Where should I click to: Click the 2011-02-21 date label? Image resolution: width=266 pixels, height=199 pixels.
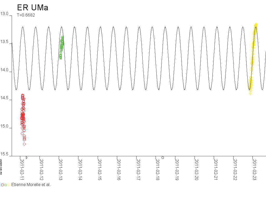[216, 169]
